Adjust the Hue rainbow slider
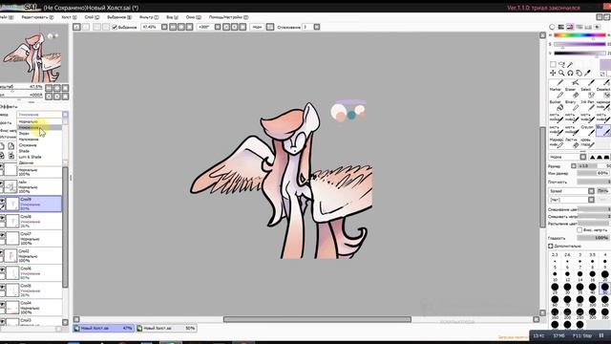Viewport: 611px width, 344px height. (579, 35)
